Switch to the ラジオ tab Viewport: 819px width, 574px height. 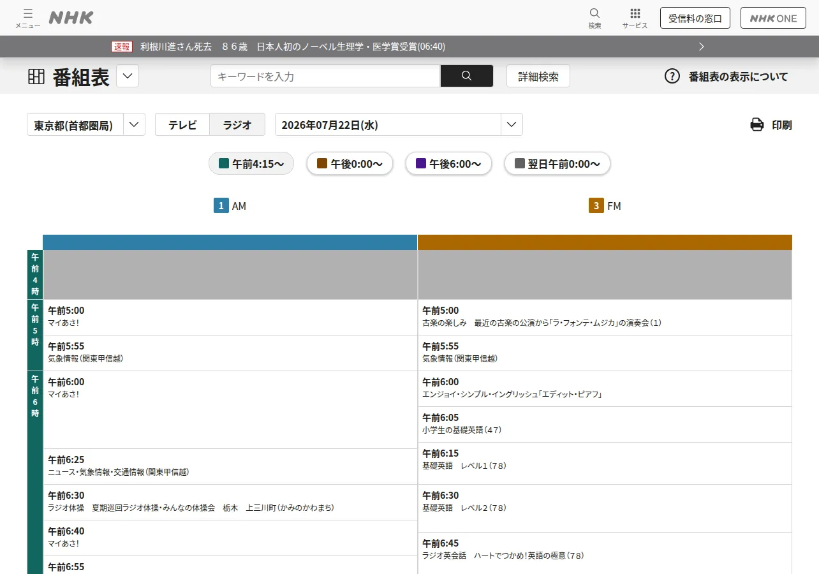coord(237,124)
